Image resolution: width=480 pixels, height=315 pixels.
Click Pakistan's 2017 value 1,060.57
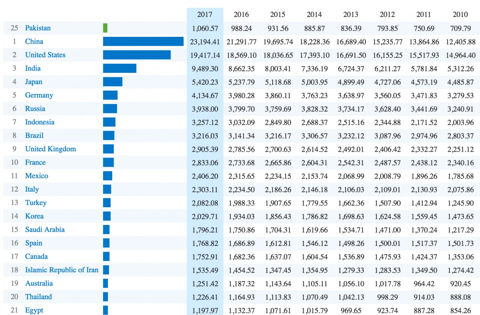click(x=205, y=28)
